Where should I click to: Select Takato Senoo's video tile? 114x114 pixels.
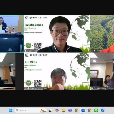click(57, 34)
